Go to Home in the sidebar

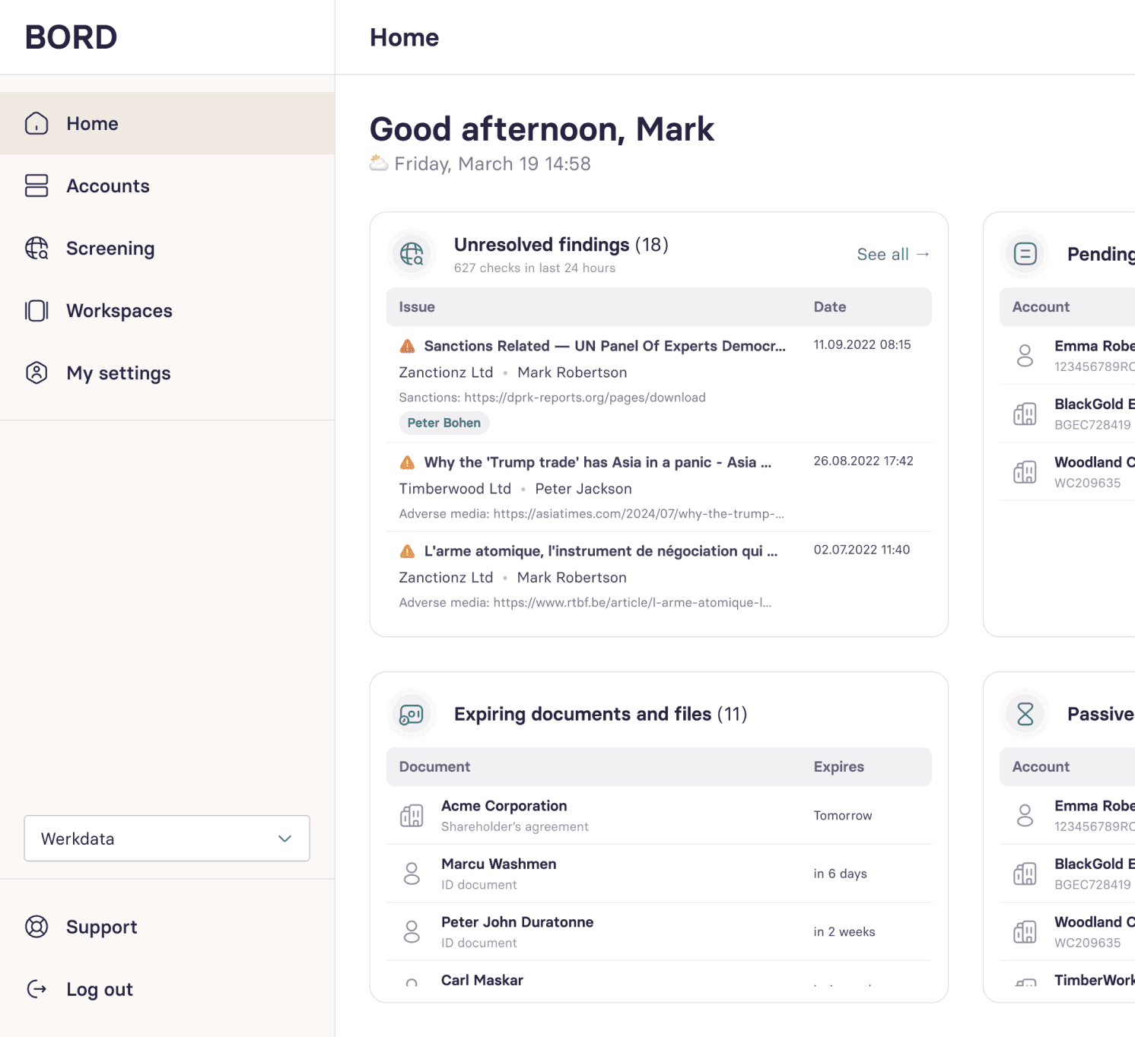(x=167, y=123)
